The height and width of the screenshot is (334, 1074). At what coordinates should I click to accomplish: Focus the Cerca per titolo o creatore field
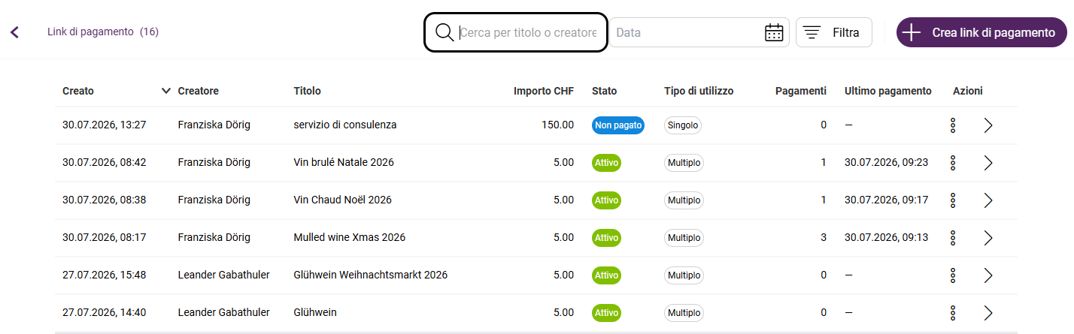[x=527, y=33]
